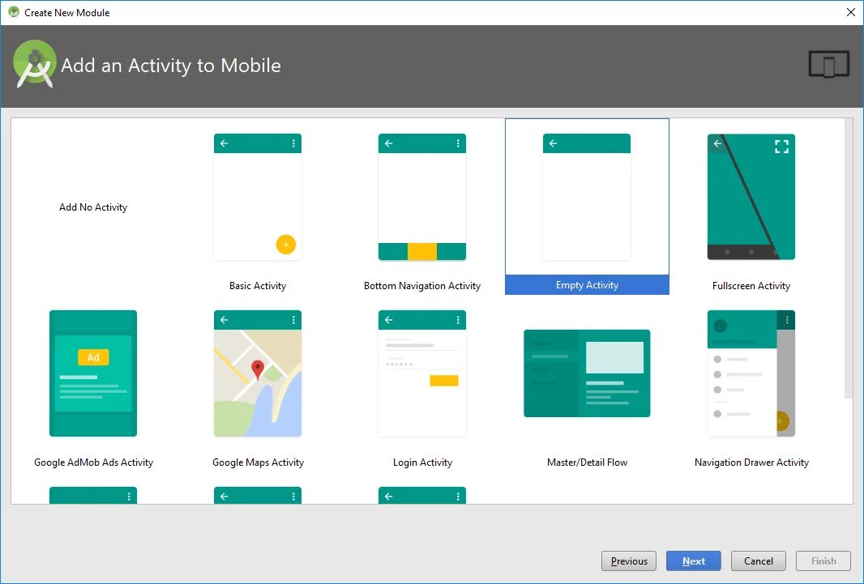
Task: Pick the Login Activity template thumbnail
Action: click(422, 373)
